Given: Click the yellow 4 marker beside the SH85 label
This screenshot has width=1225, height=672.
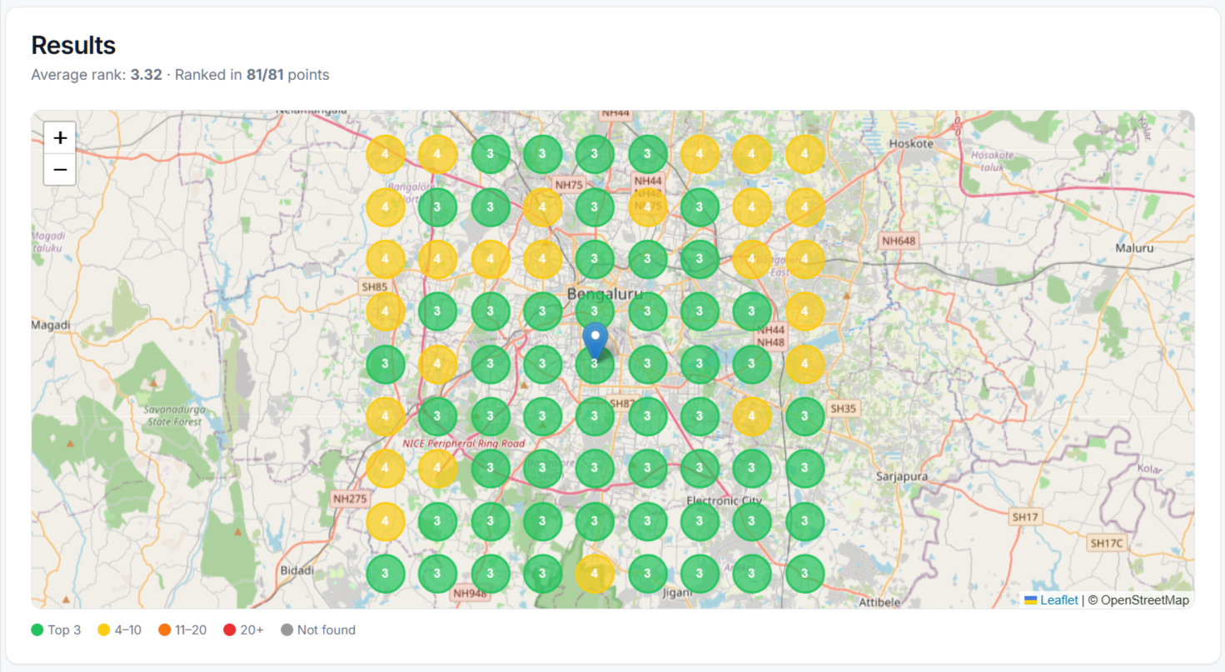Looking at the screenshot, I should (386, 311).
